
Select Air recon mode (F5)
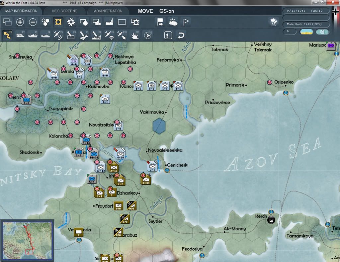[x=58, y=35]
